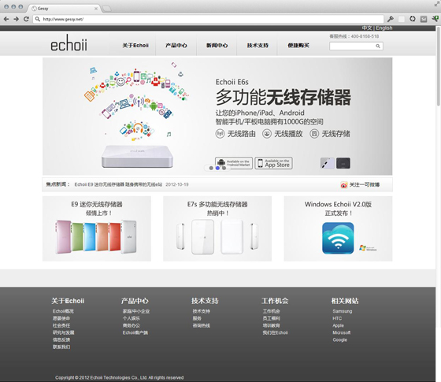Open footer link 联系我们

61,347
